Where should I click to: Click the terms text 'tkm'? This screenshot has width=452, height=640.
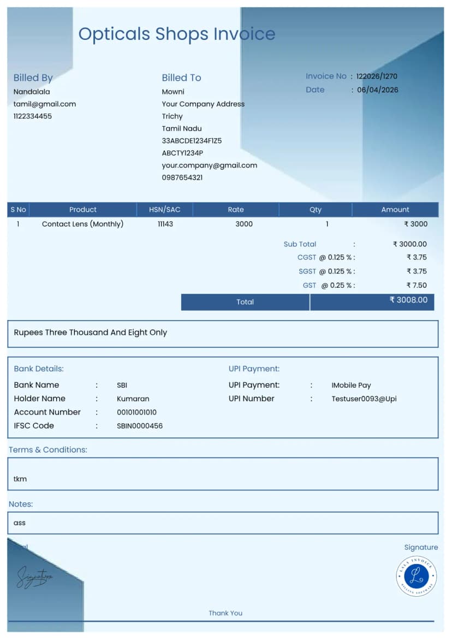click(20, 479)
